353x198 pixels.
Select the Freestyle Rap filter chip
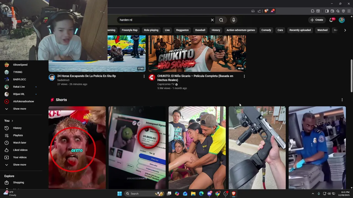pos(130,30)
